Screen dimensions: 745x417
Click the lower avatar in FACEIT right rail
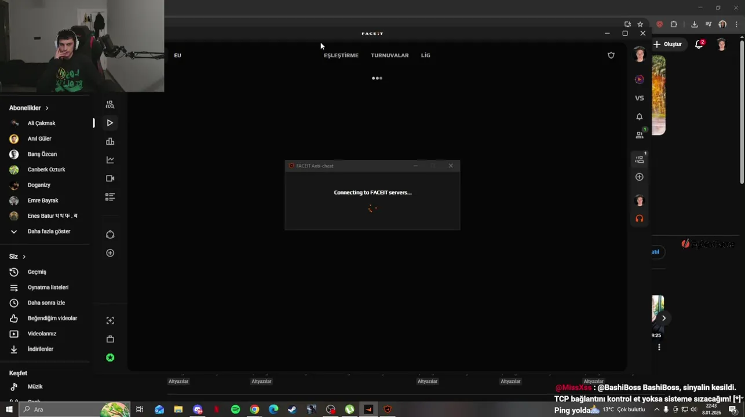(x=640, y=200)
